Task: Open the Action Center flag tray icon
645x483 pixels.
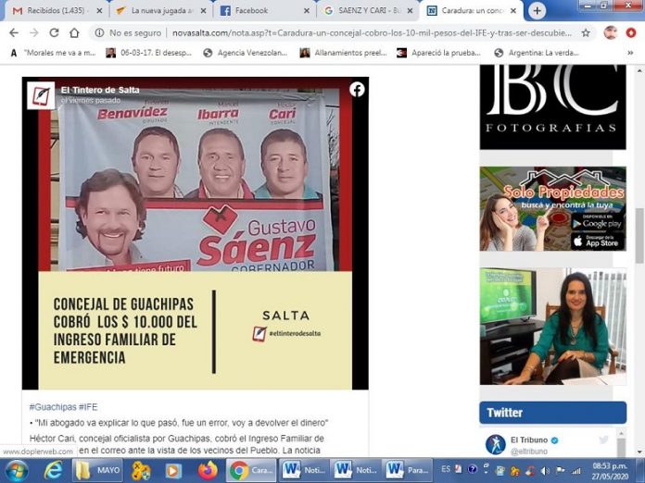Action: point(561,471)
